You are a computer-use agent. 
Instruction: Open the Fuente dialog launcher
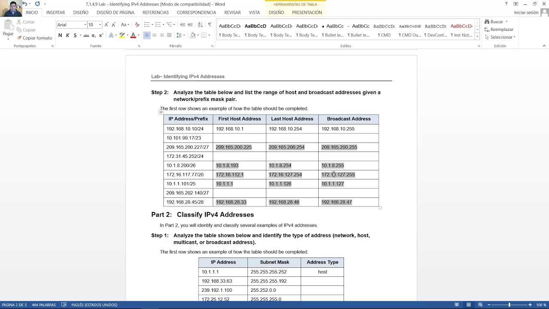pos(139,46)
